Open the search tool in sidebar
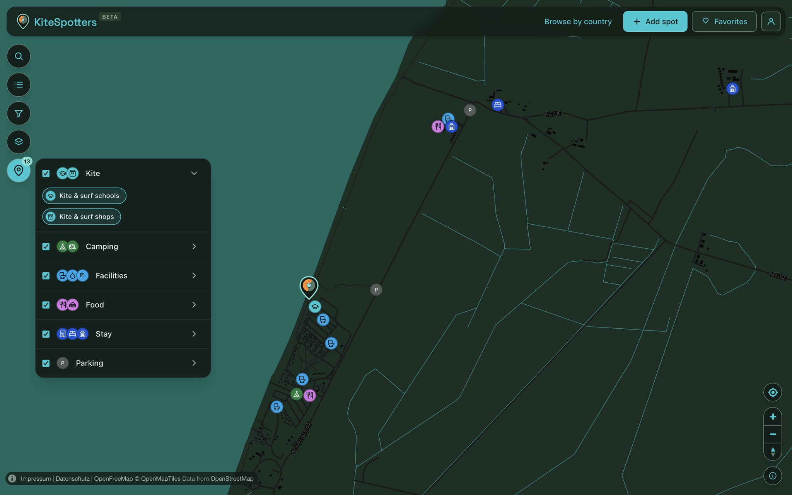 (x=19, y=56)
